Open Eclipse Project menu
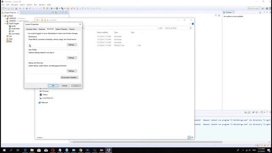 [29, 5]
